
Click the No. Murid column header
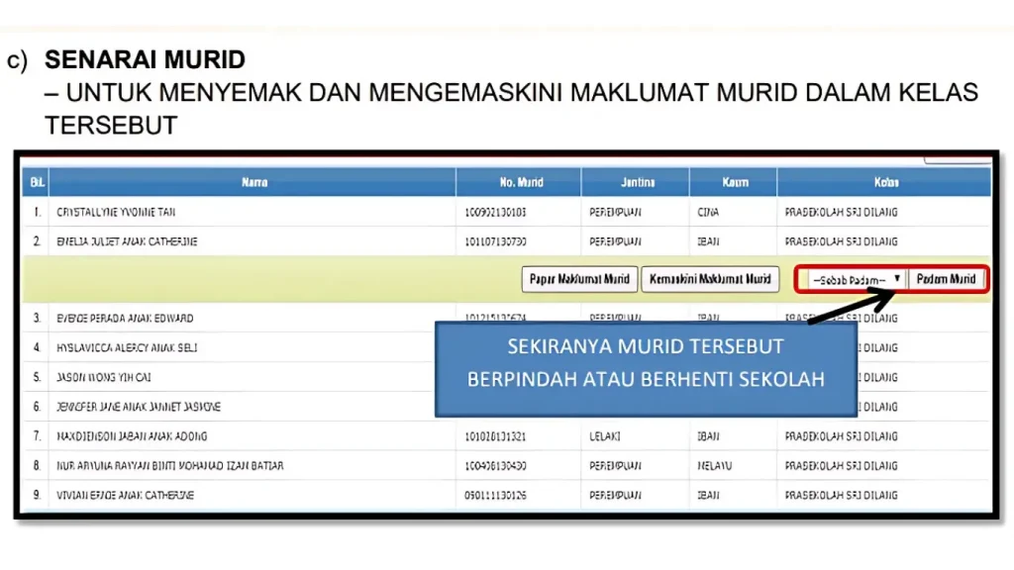point(519,181)
